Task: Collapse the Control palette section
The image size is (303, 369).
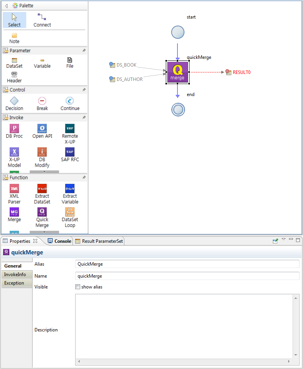Action: 17,90
